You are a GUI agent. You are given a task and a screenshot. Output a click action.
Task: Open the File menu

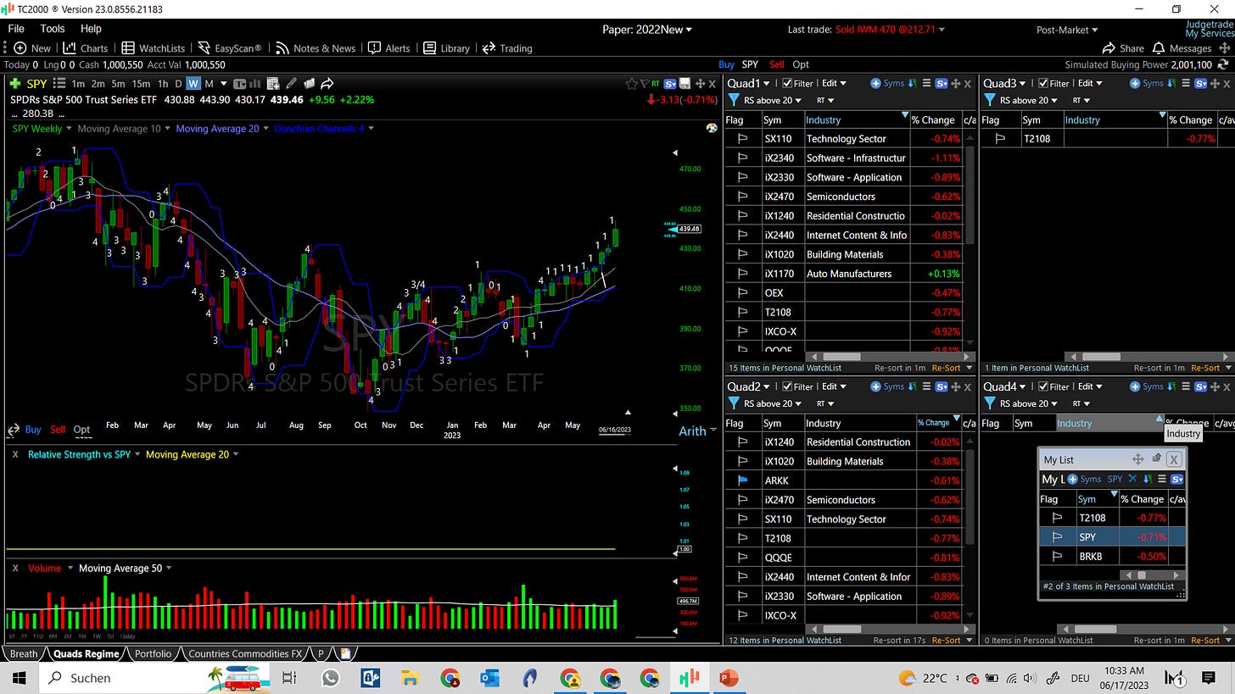(x=16, y=29)
